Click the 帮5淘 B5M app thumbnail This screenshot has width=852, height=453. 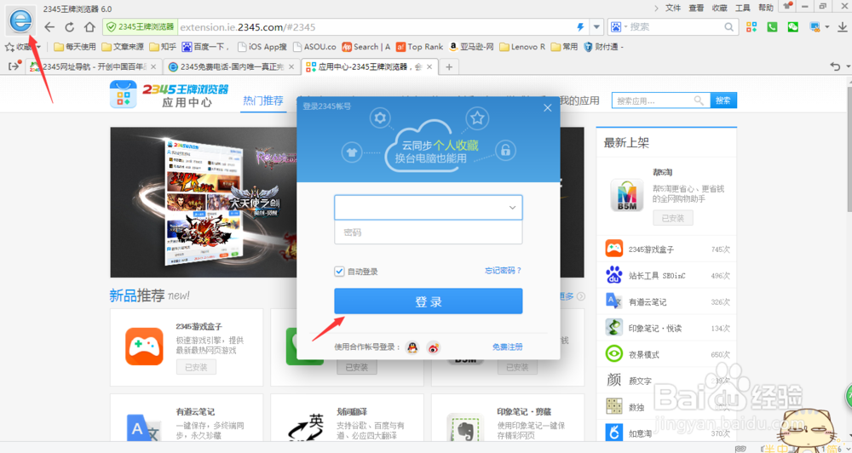click(x=626, y=196)
